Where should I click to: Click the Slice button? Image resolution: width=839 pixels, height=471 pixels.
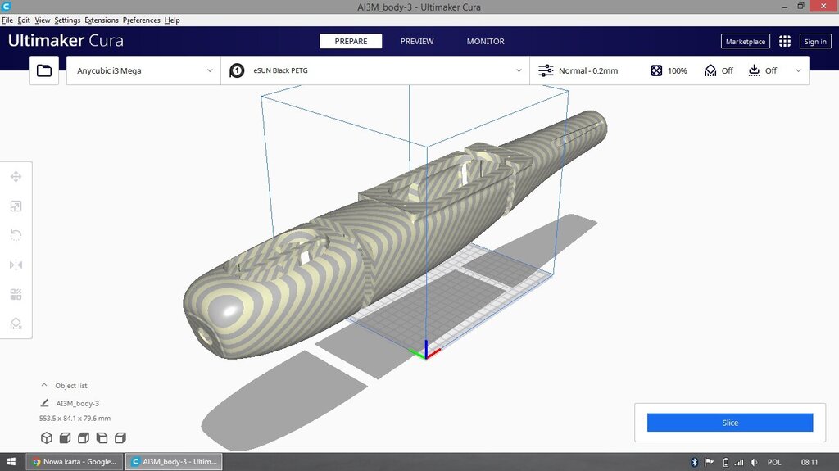[x=729, y=423]
